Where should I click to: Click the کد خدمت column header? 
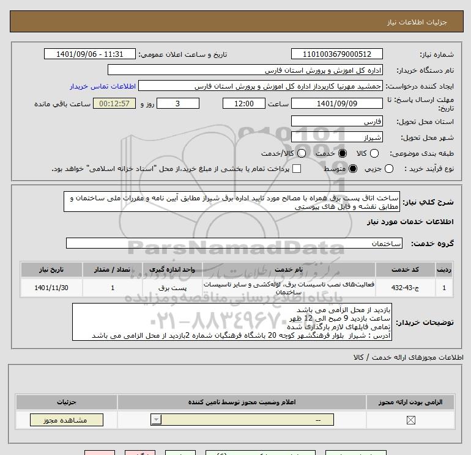pyautogui.click(x=405, y=269)
